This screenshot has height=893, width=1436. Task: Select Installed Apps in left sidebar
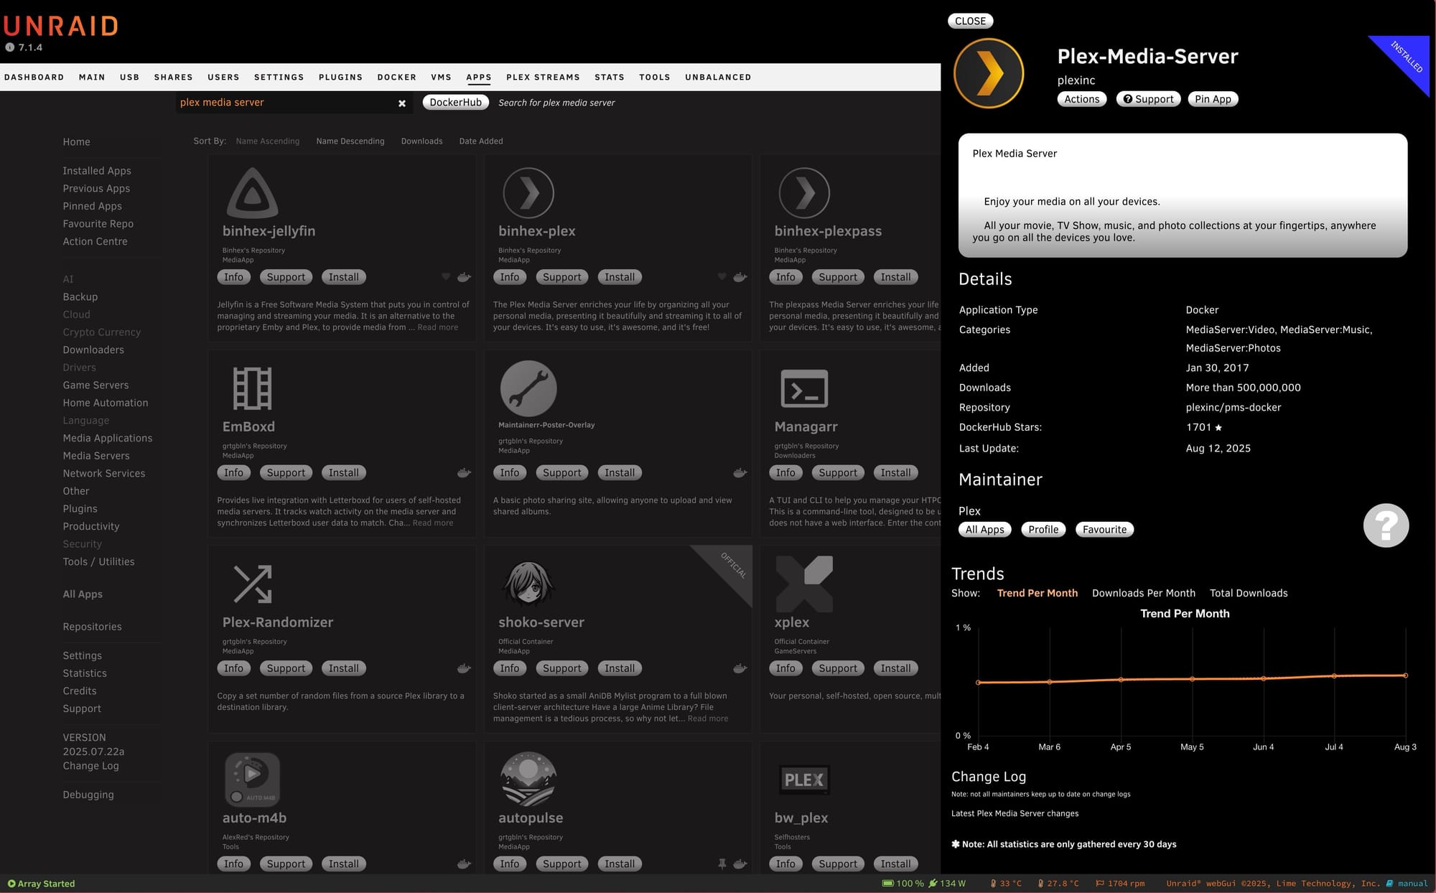97,171
